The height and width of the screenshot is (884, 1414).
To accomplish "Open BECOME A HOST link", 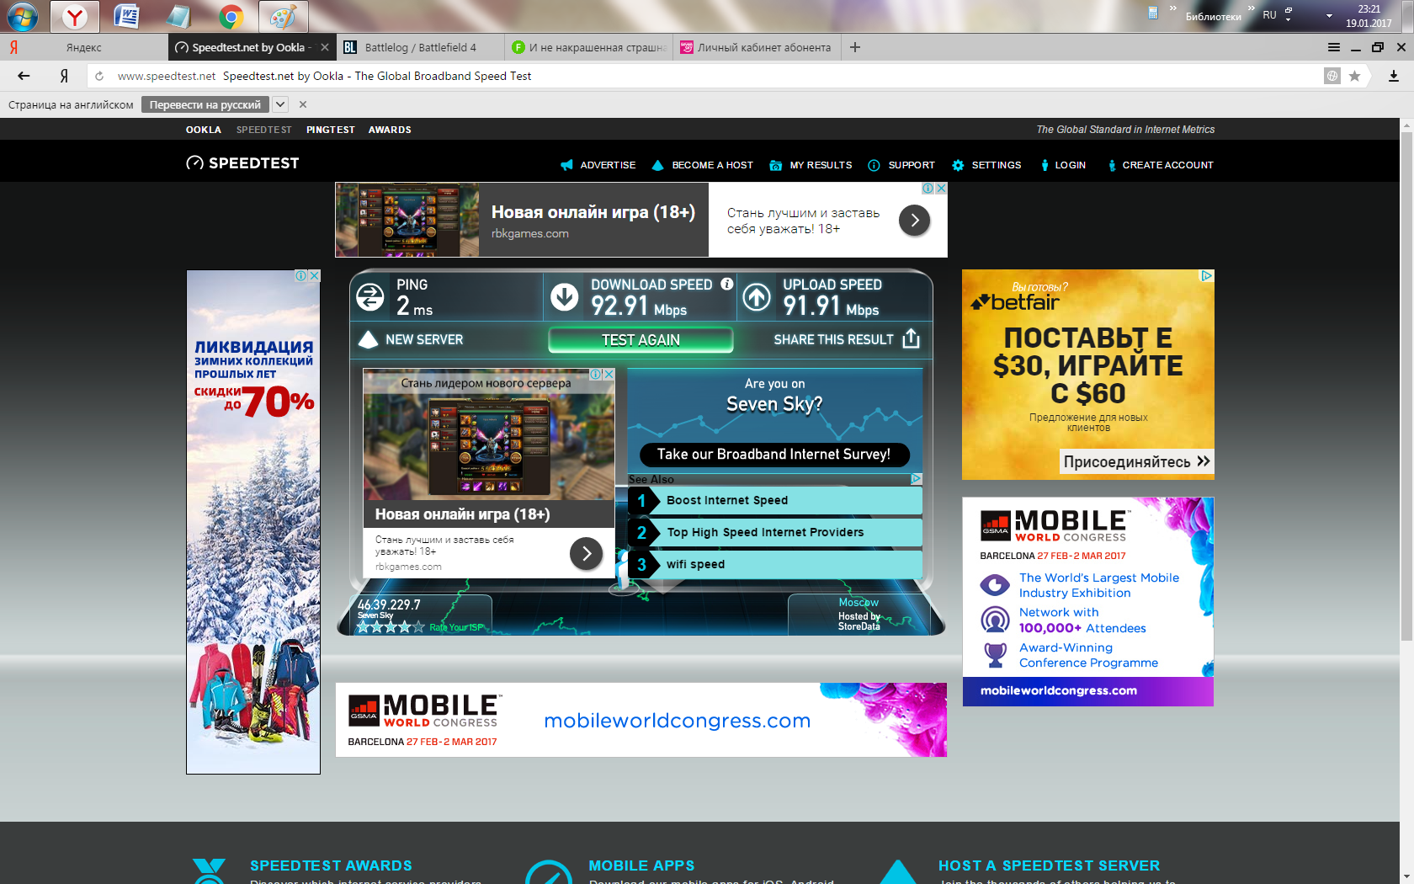I will (x=703, y=165).
